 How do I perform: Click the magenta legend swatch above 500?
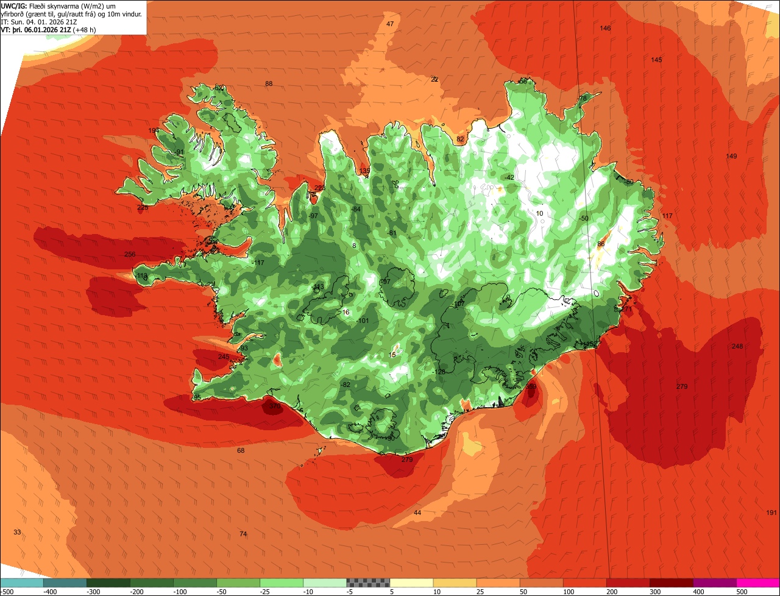click(757, 583)
